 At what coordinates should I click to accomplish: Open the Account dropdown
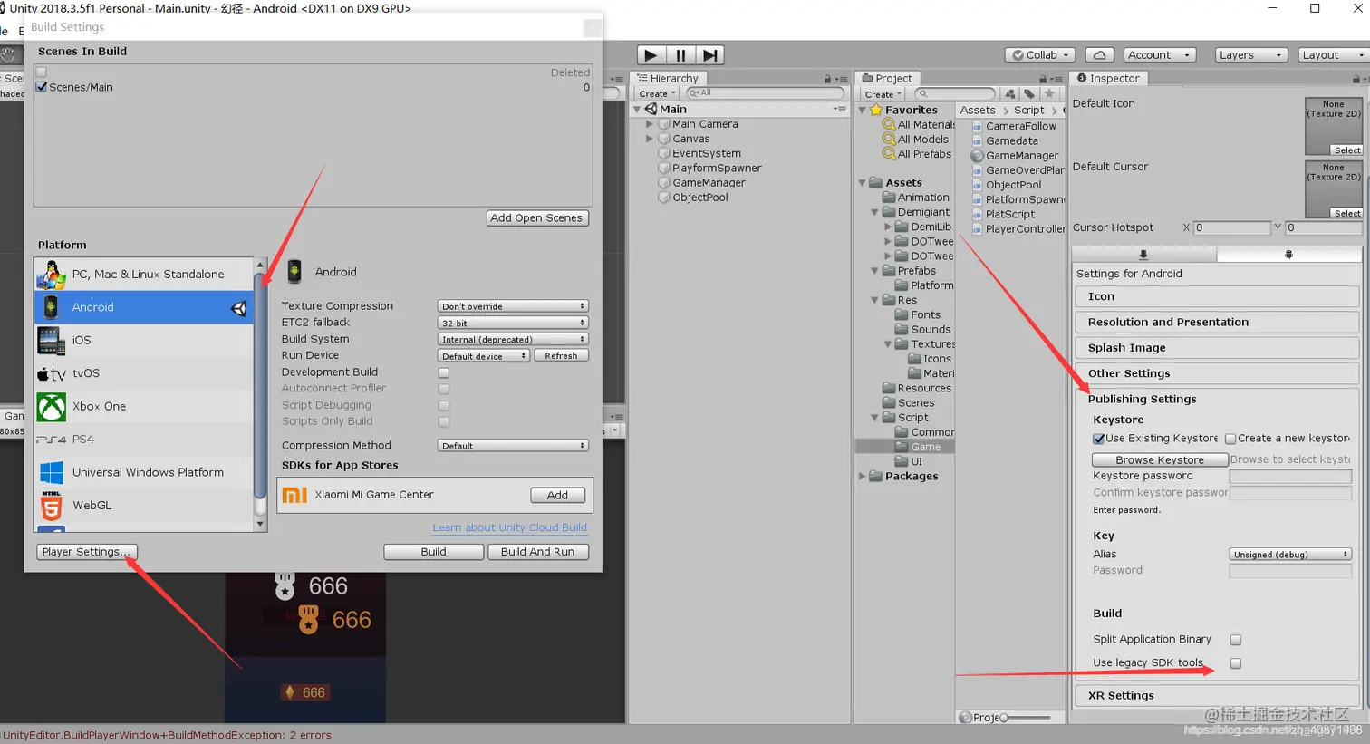coord(1160,55)
